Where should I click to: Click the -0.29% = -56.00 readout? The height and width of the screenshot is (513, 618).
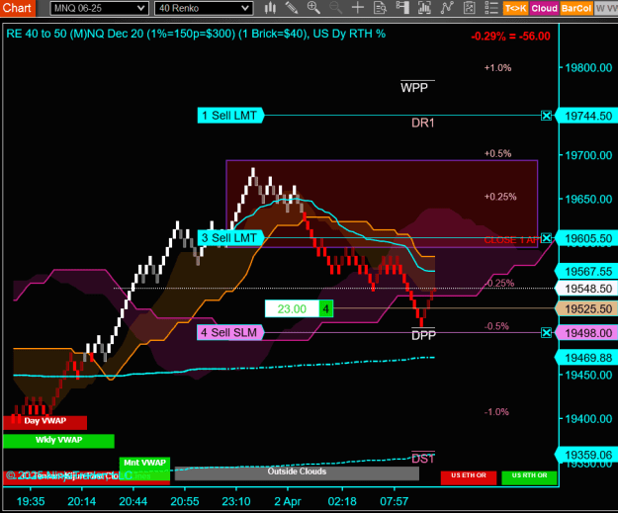coord(511,37)
